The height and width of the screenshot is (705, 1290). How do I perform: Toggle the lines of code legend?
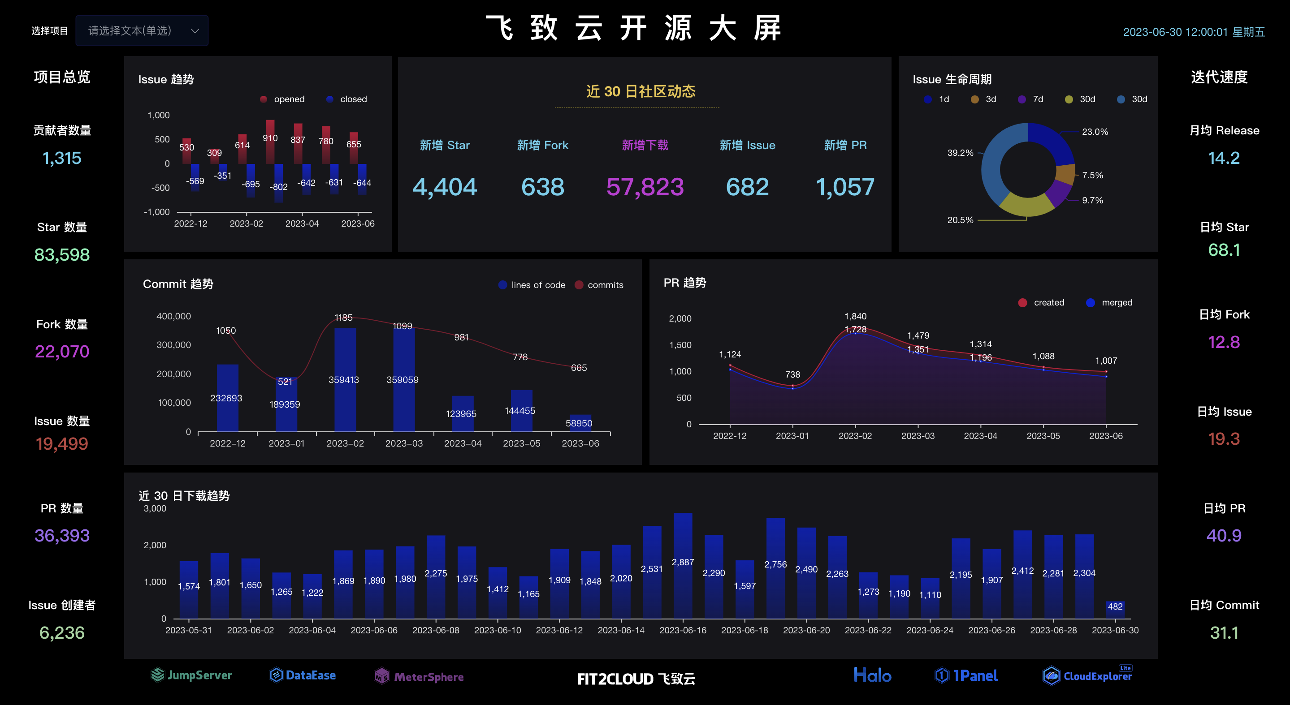[532, 285]
